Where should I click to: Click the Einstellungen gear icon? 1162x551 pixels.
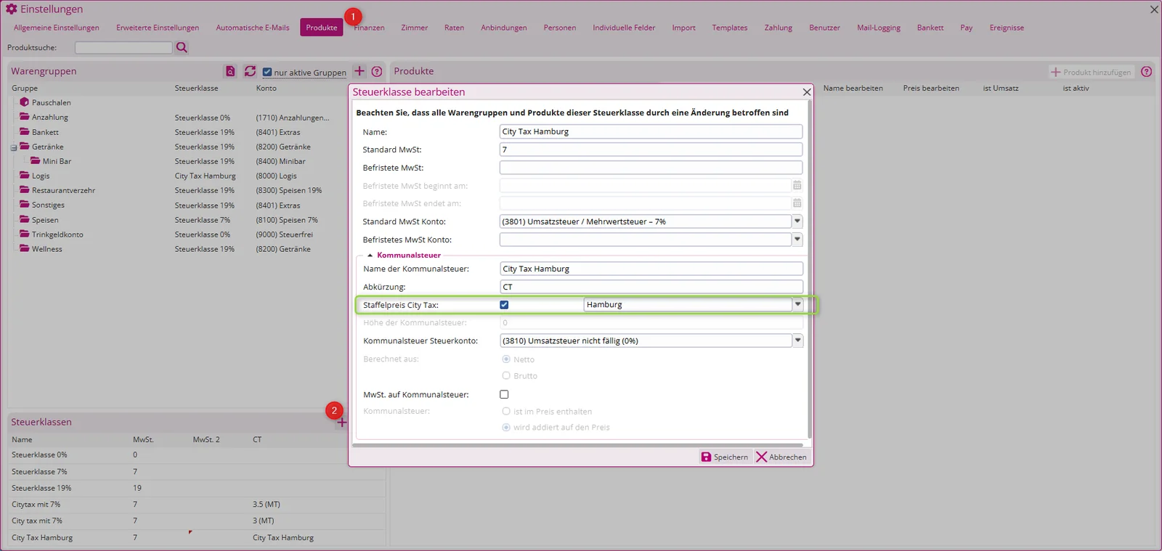tap(12, 9)
